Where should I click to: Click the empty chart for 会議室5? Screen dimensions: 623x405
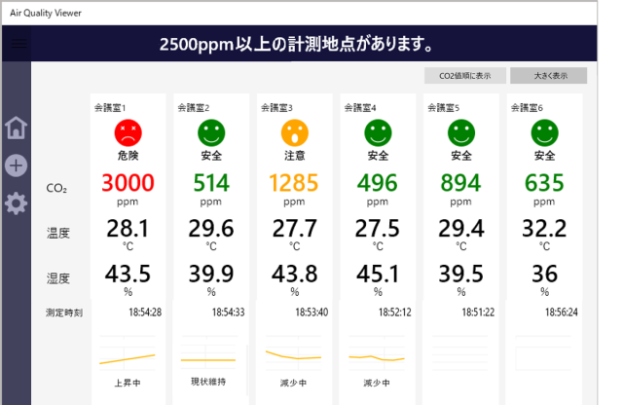coord(460,353)
